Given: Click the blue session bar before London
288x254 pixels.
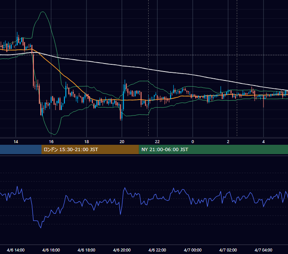Looking at the screenshot, I should (x=21, y=149).
